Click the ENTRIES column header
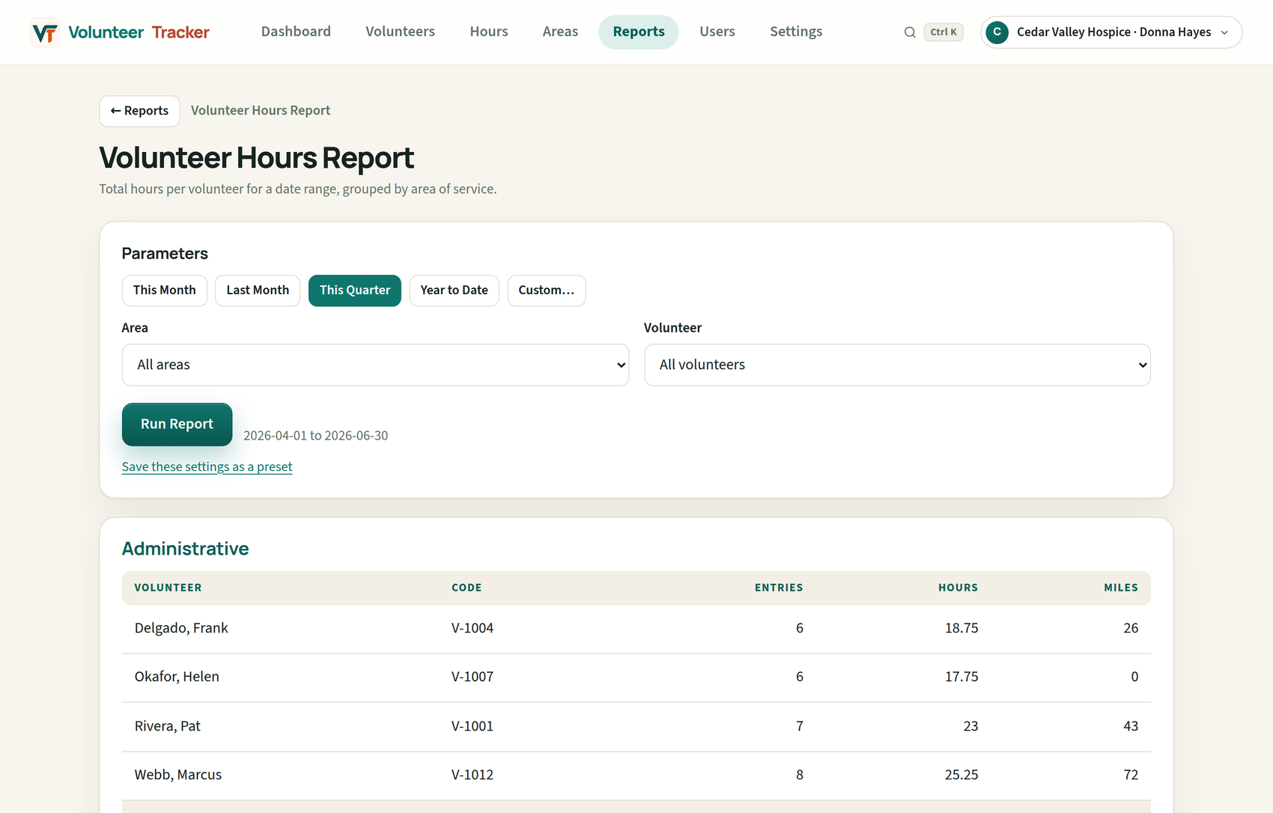Image resolution: width=1273 pixels, height=813 pixels. (x=779, y=588)
